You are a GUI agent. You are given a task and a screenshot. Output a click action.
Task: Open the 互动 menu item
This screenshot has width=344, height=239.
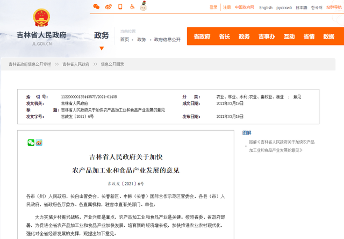point(289,36)
